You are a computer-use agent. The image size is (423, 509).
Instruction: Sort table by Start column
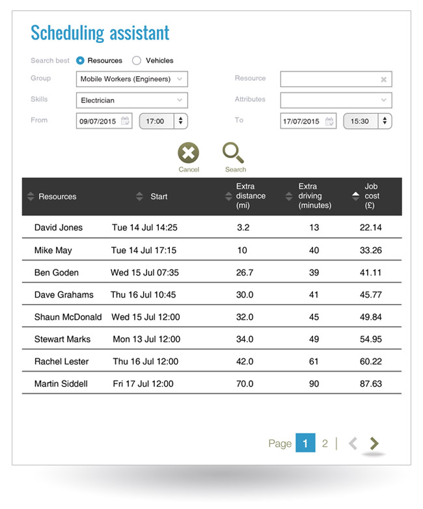click(139, 197)
